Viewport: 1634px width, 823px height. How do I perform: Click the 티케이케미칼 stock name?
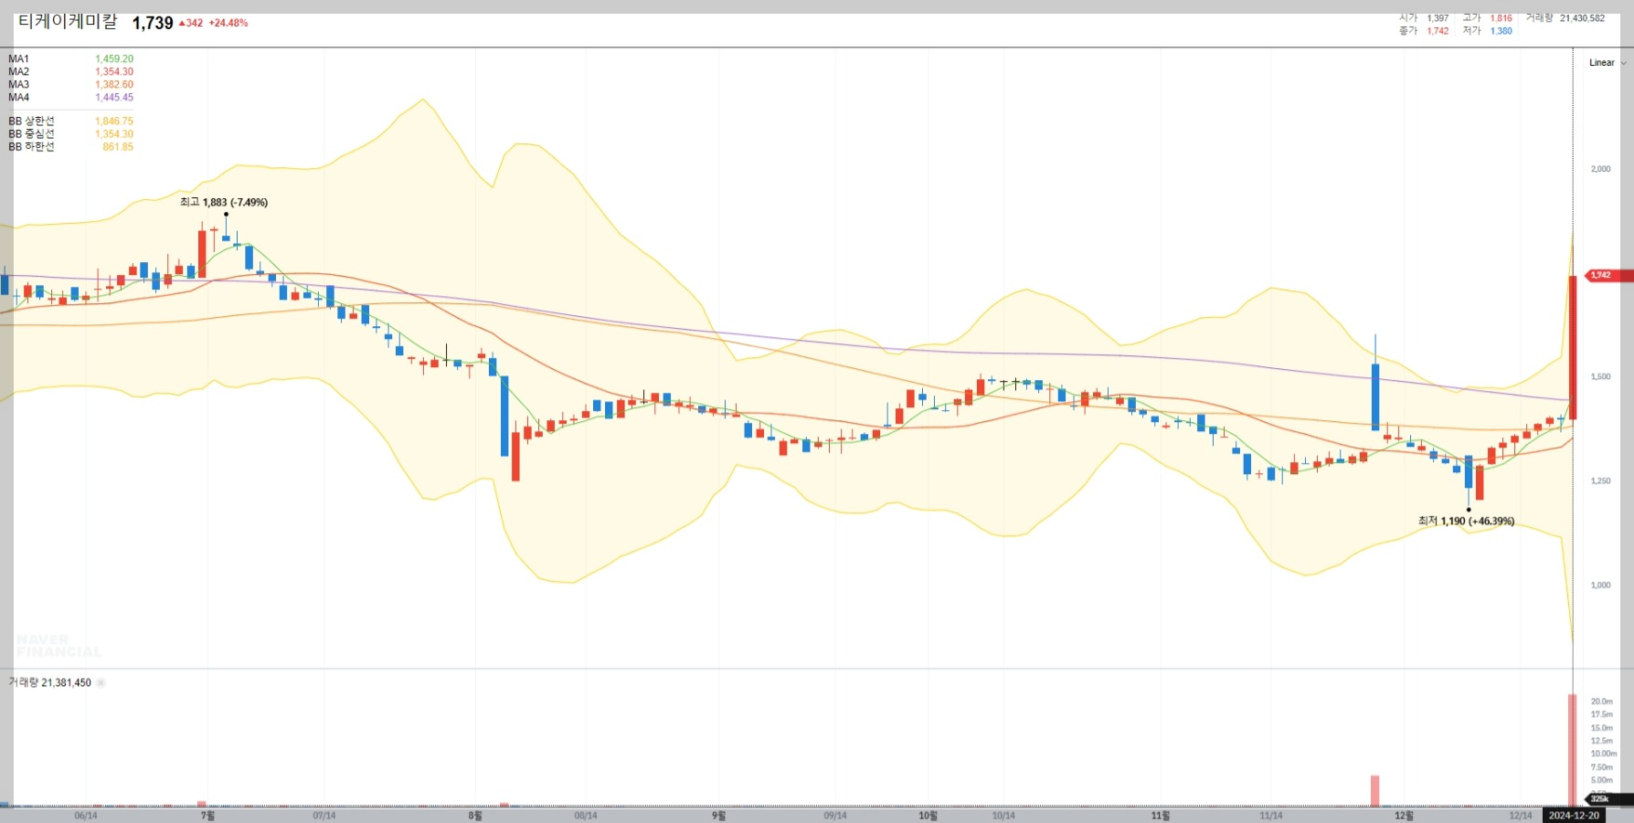tap(68, 22)
